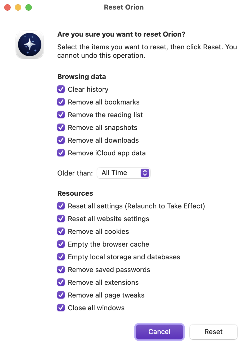Disable the Remove all cookies checkbox
248x350 pixels.
tap(61, 231)
